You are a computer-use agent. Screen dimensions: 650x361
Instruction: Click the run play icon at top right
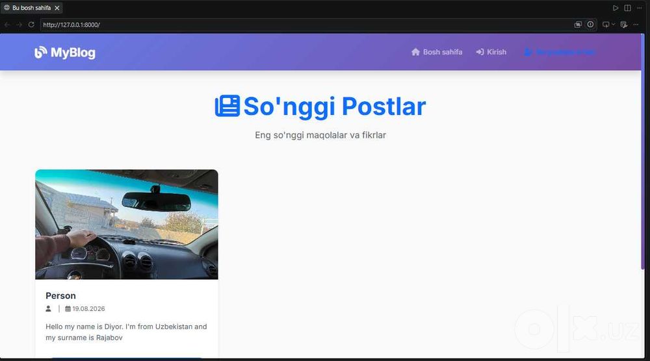[616, 8]
